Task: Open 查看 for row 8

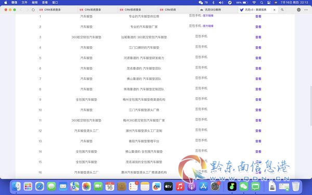Action: coord(258,89)
